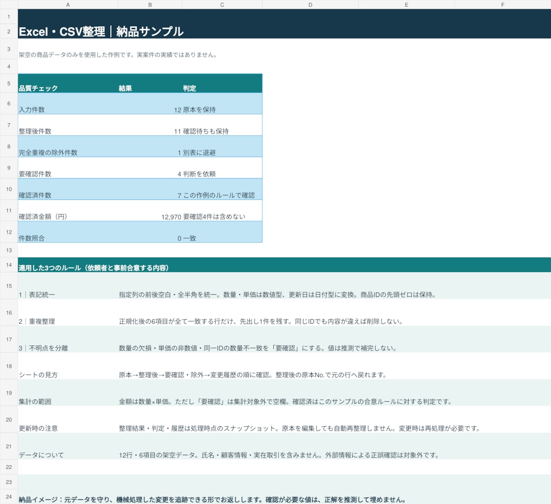
Task: Click the '3｜不明点を分離' cell
Action: pyautogui.click(x=68, y=339)
